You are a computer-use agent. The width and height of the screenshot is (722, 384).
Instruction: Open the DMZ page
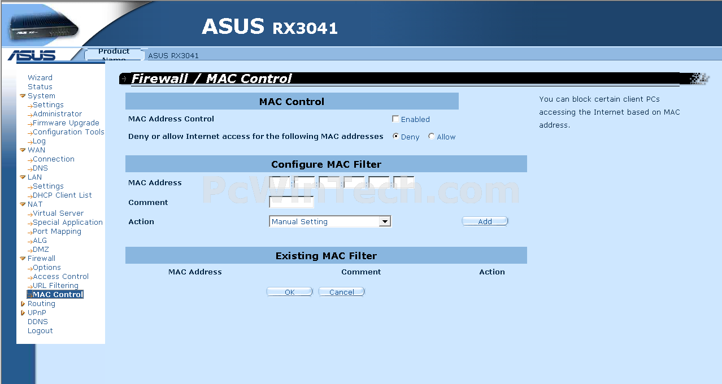click(x=41, y=250)
